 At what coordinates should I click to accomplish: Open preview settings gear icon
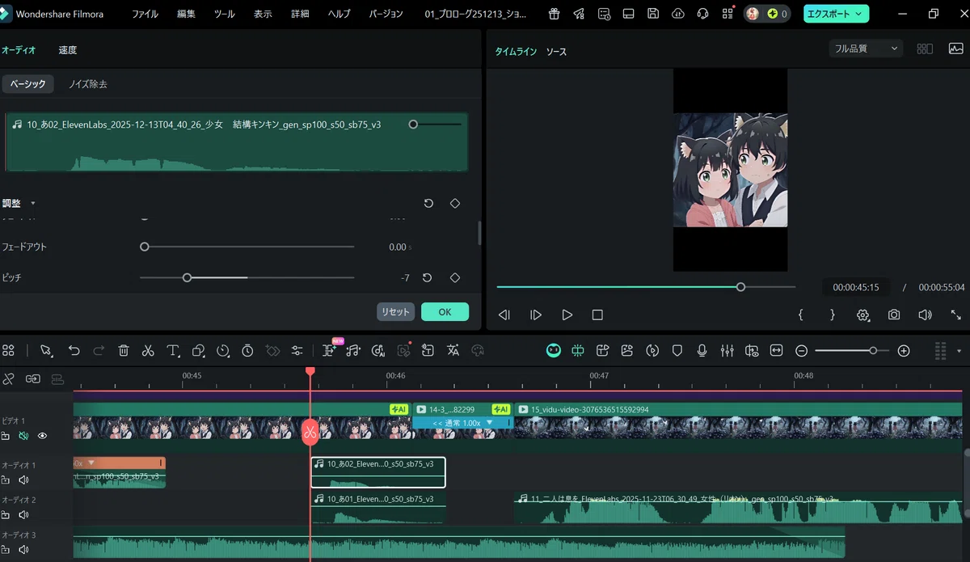[x=863, y=315]
